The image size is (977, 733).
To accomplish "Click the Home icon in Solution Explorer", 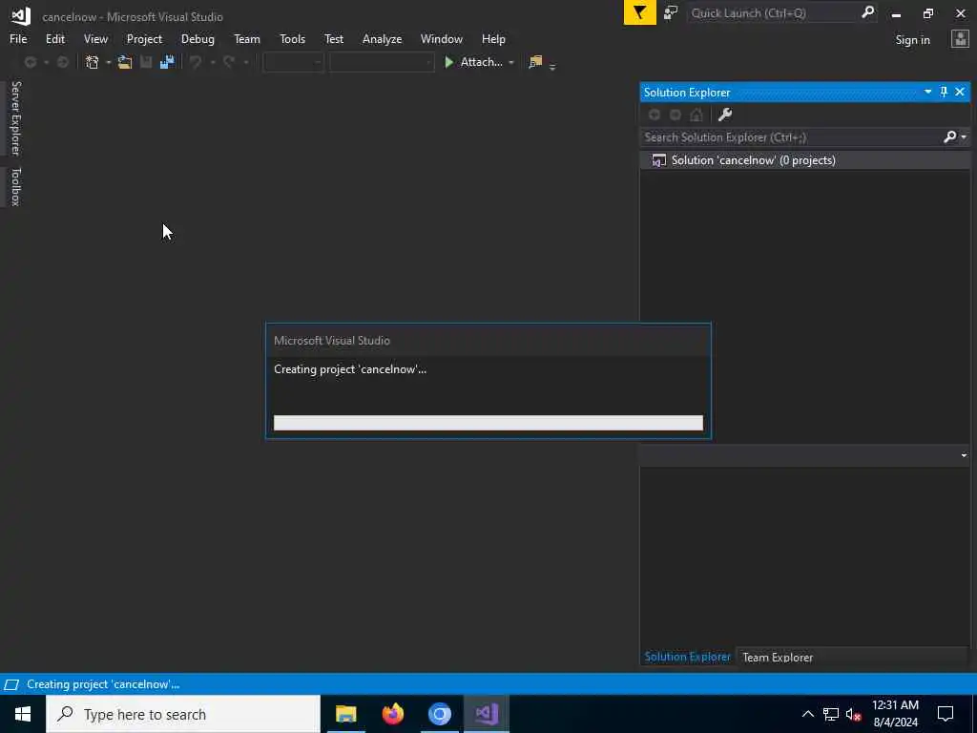I will 696,115.
